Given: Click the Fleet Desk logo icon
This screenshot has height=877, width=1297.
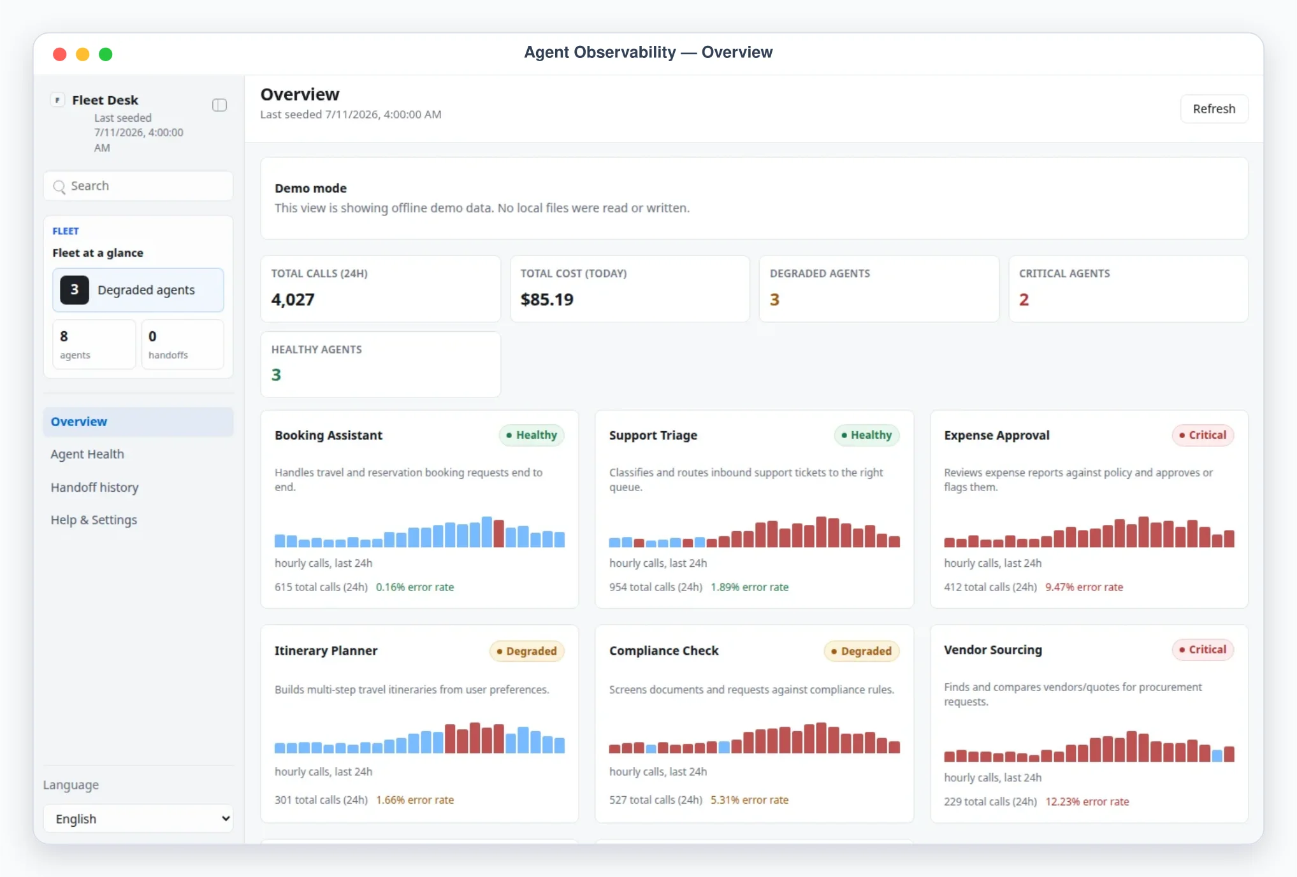Looking at the screenshot, I should tap(58, 100).
